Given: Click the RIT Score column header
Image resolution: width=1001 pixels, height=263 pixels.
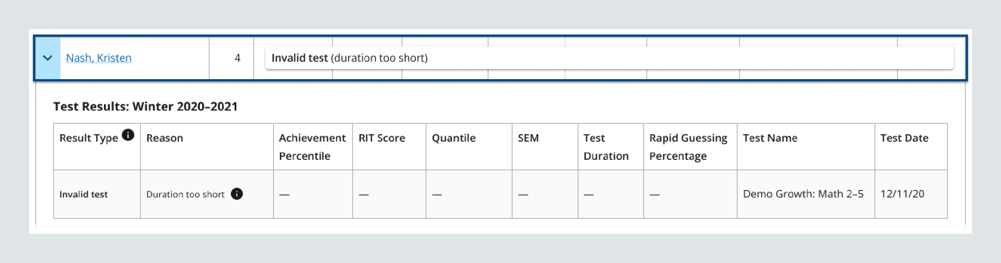Looking at the screenshot, I should [382, 138].
